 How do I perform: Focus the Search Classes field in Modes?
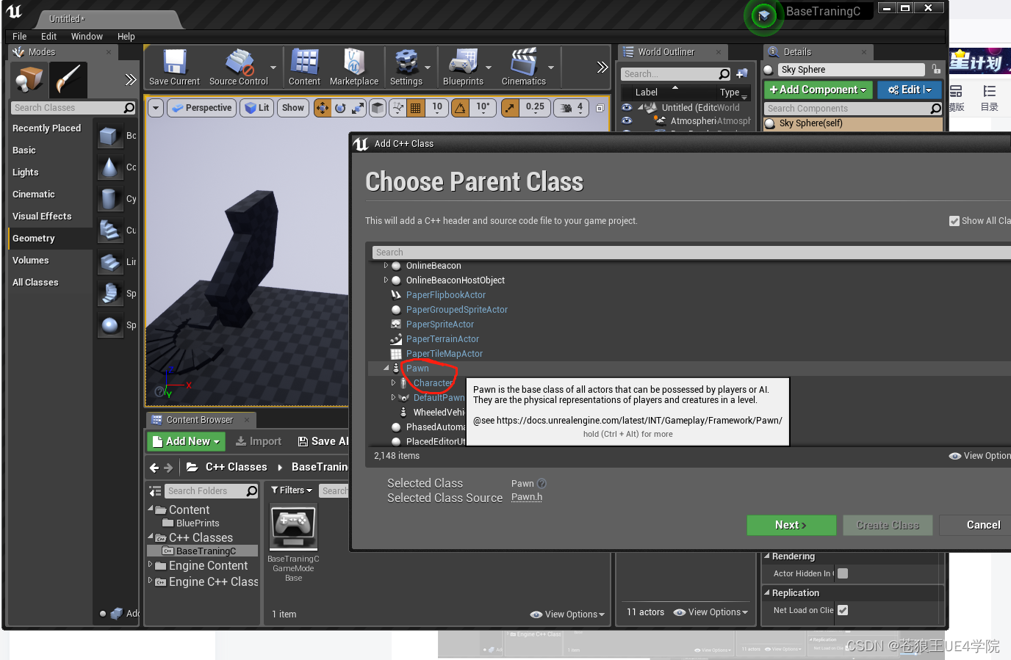[73, 108]
